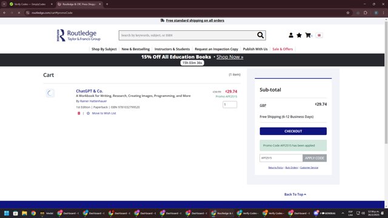Open the Windows Start menu
The height and width of the screenshot is (218, 388).
tap(7, 213)
